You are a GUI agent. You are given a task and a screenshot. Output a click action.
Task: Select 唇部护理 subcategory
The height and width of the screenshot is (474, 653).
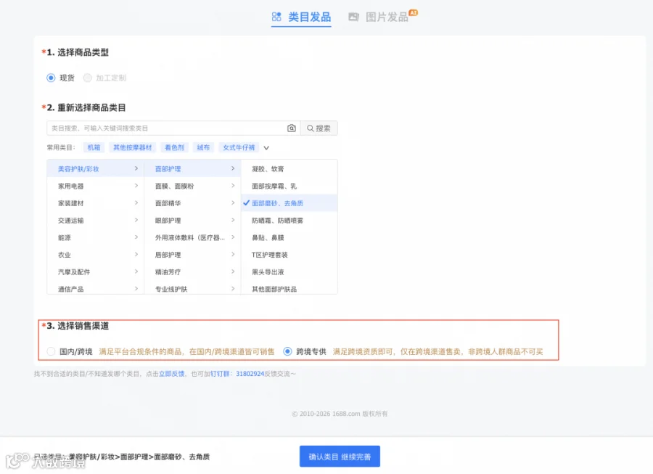[x=192, y=255]
